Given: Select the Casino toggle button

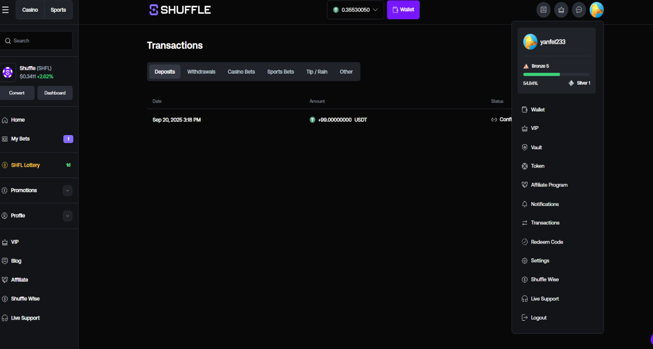Looking at the screenshot, I should (30, 10).
